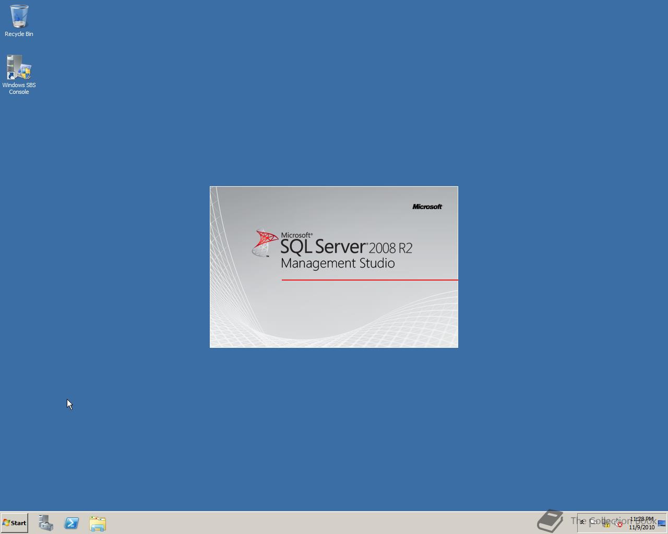Click the Start button

pyautogui.click(x=15, y=523)
